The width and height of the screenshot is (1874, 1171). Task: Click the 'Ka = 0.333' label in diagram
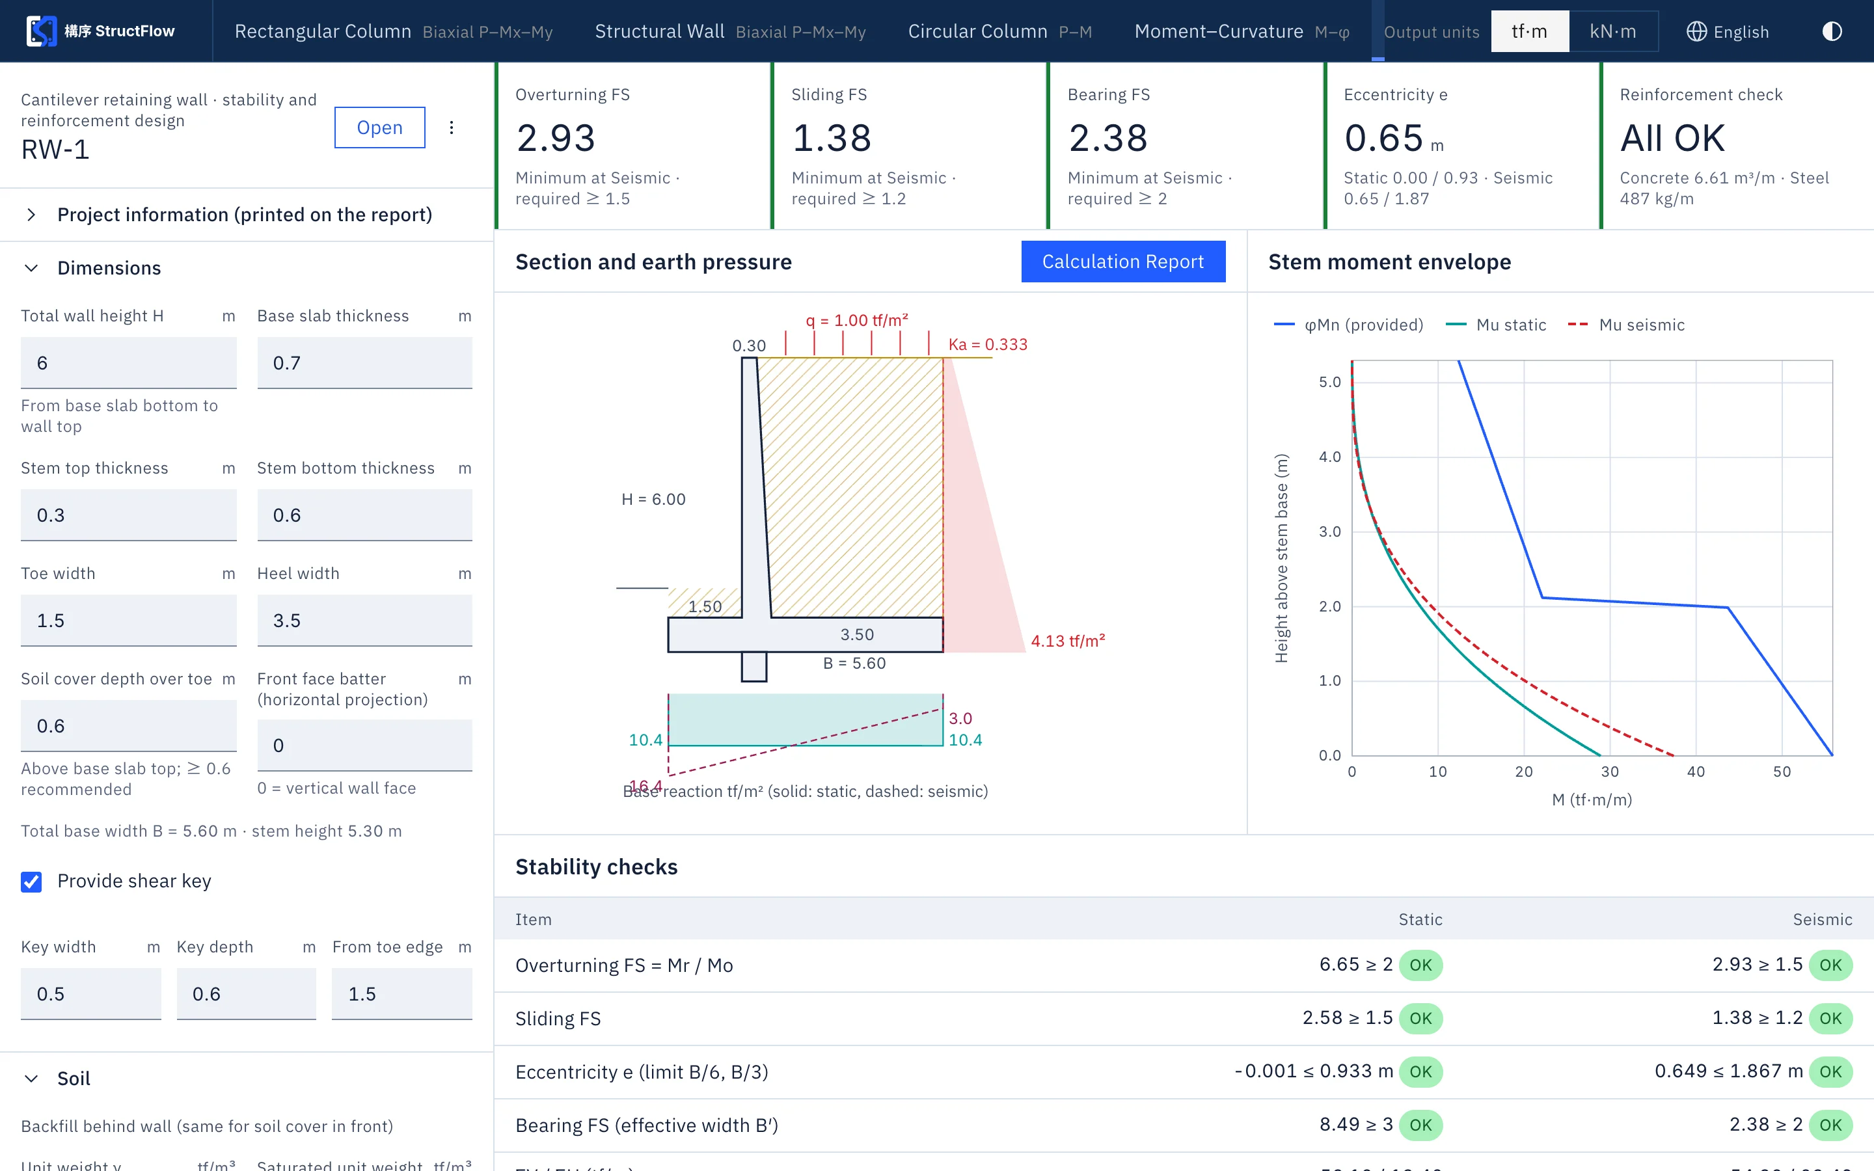(x=988, y=345)
